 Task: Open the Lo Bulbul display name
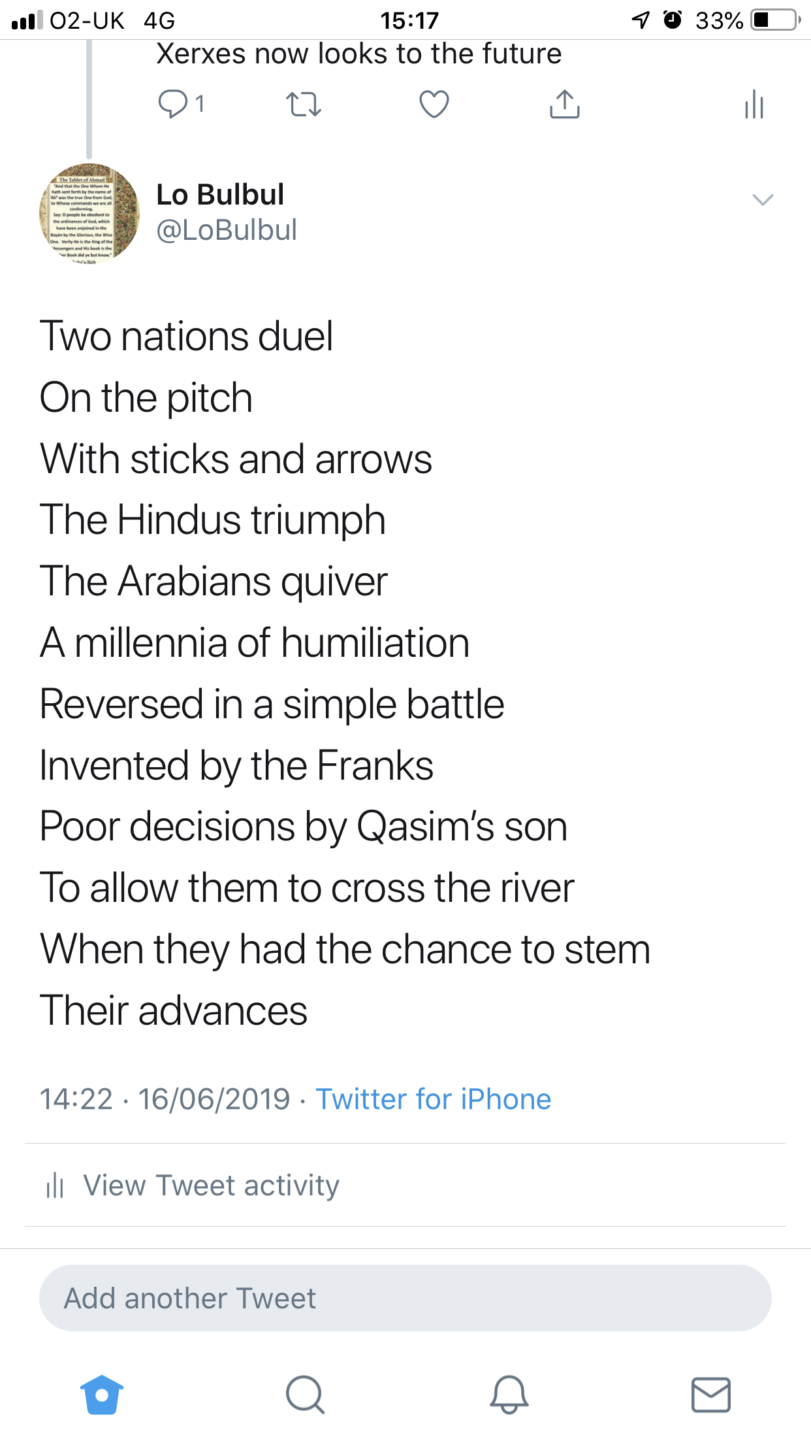tap(220, 195)
